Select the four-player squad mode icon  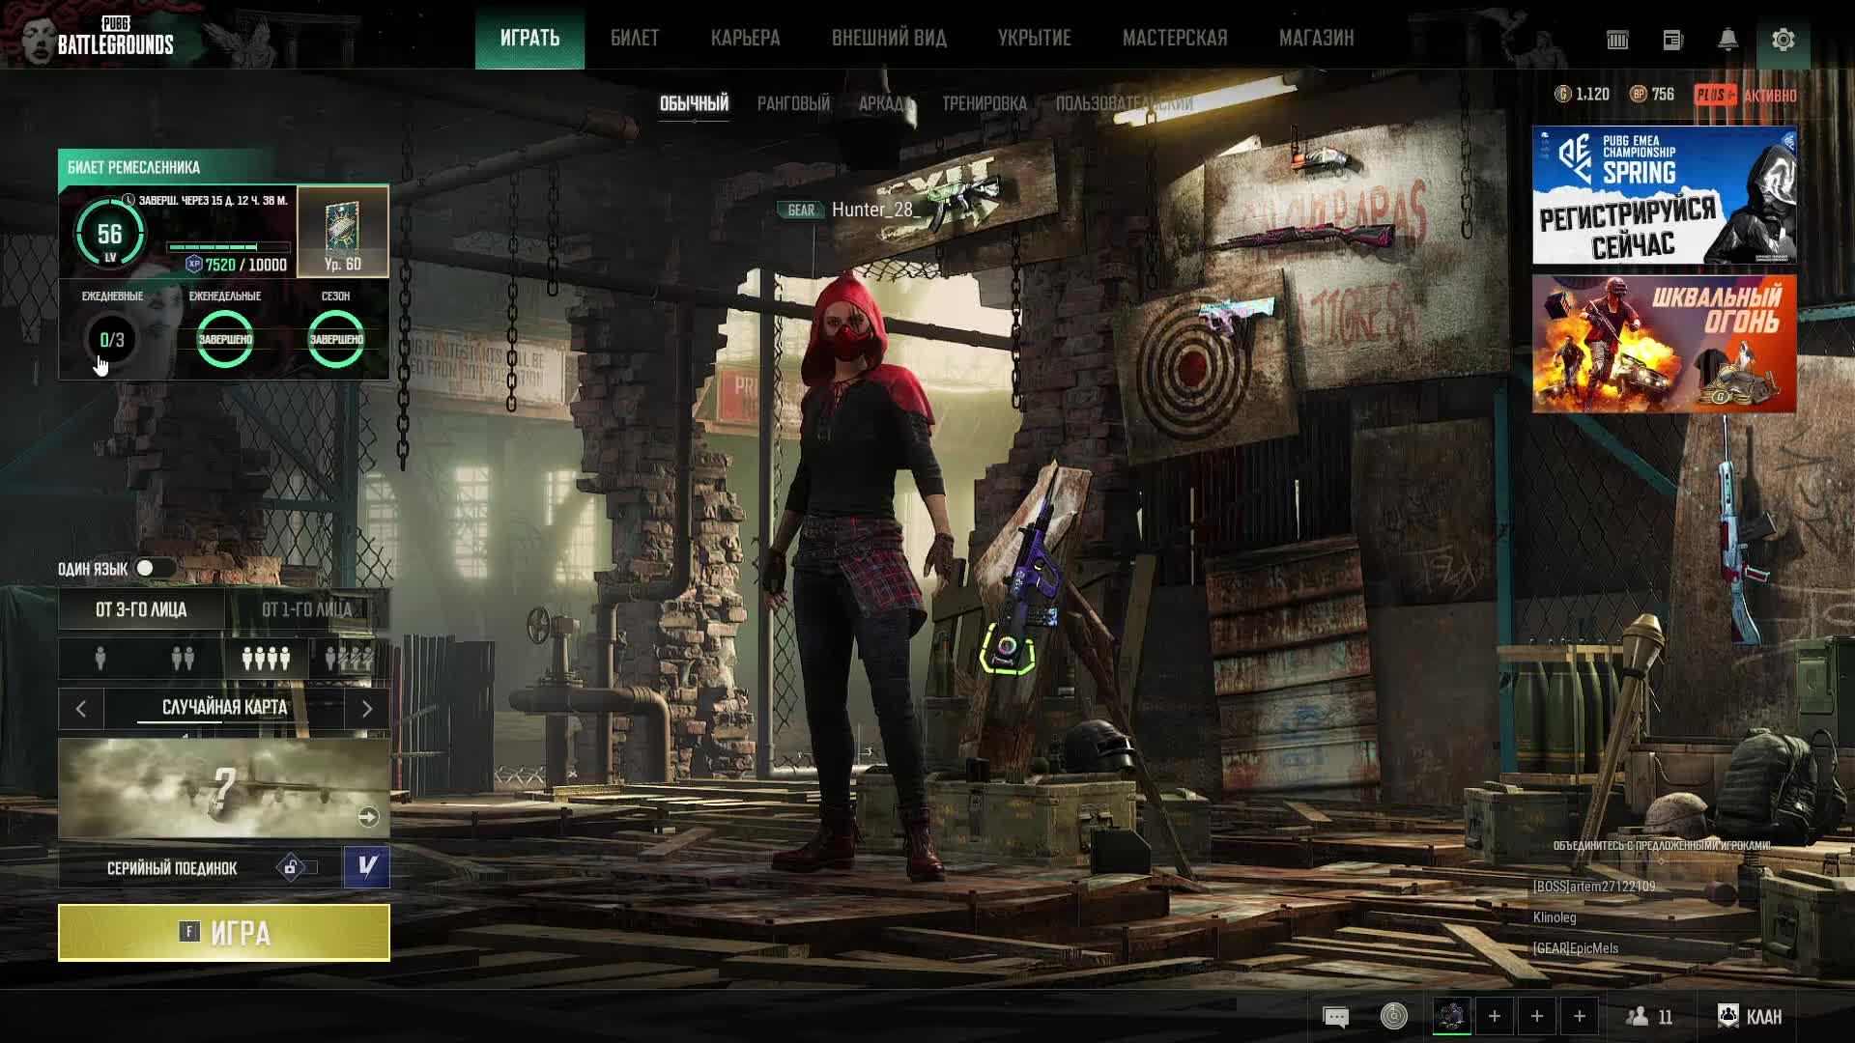[266, 659]
